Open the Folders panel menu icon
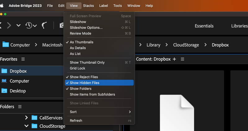Image resolution: width=248 pixels, height=131 pixels. [20, 107]
